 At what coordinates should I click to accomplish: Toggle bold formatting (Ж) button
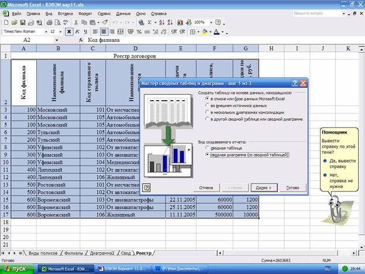69,32
